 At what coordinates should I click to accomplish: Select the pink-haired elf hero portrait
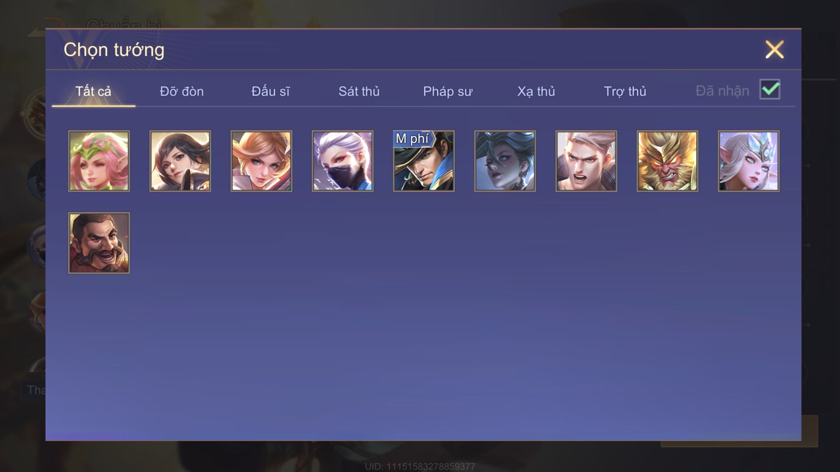99,161
